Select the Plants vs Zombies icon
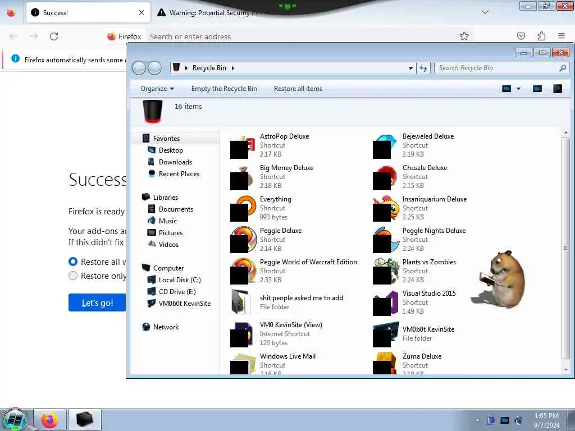The image size is (575, 431). click(385, 272)
